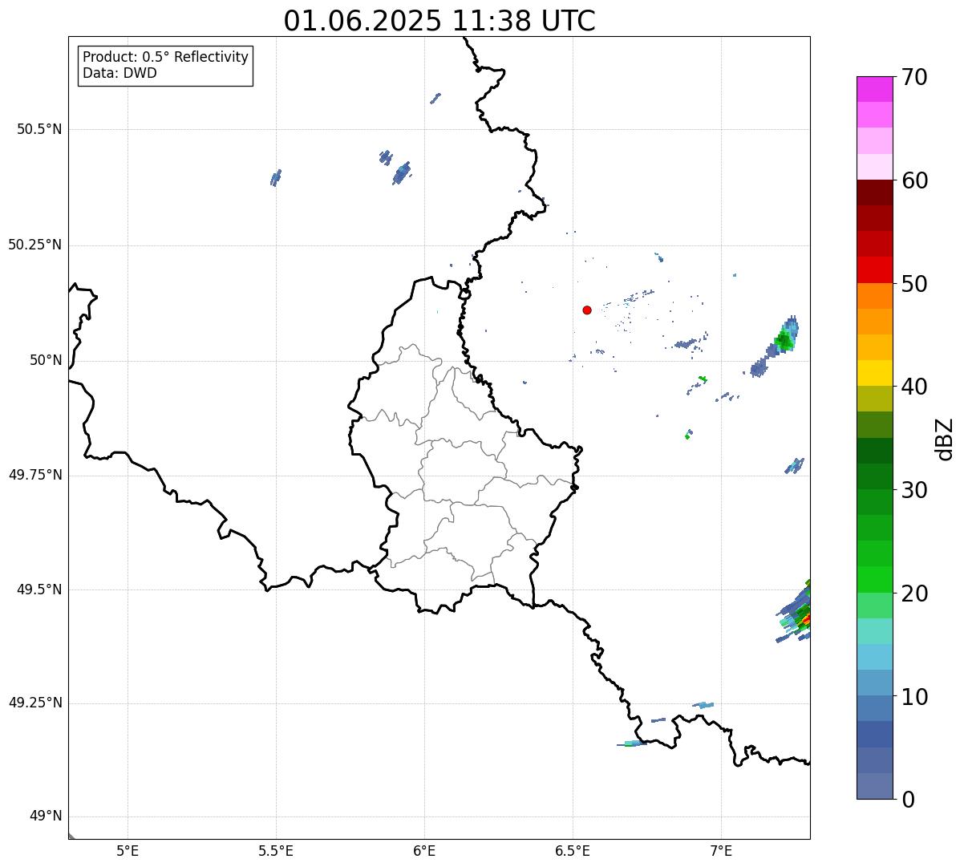This screenshot has height=867, width=964.
Task: Click the red station marker dot
Action: coord(587,310)
